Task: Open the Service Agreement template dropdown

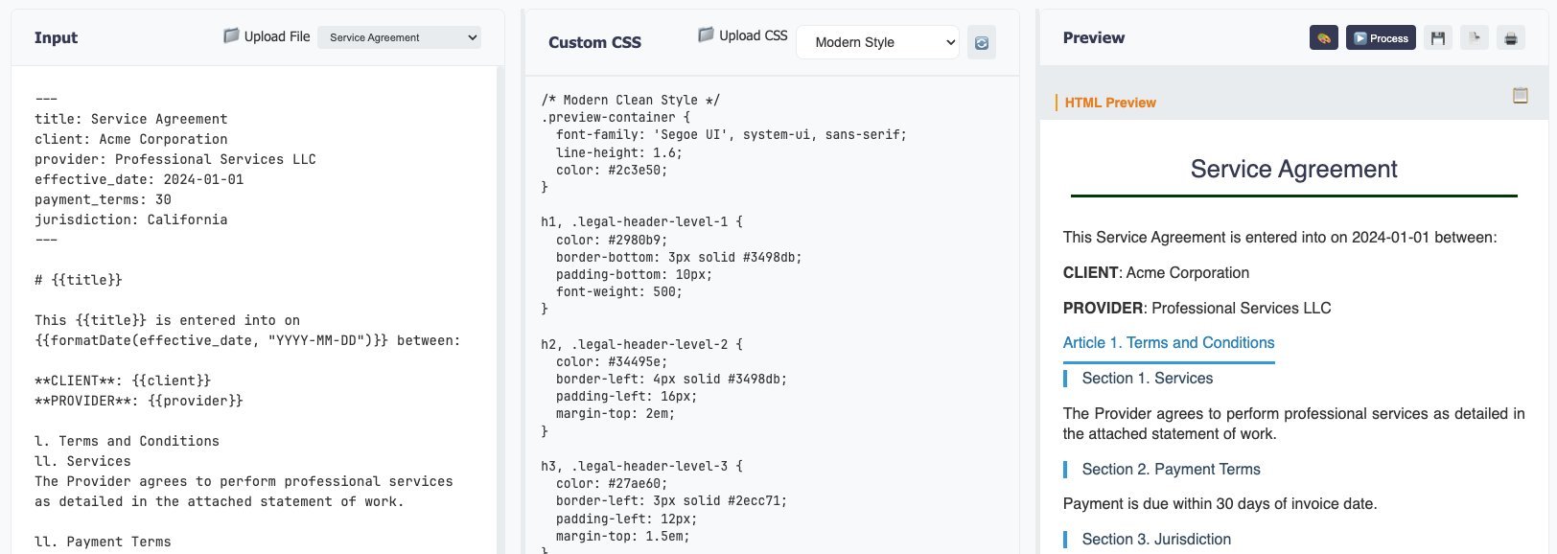Action: [399, 37]
